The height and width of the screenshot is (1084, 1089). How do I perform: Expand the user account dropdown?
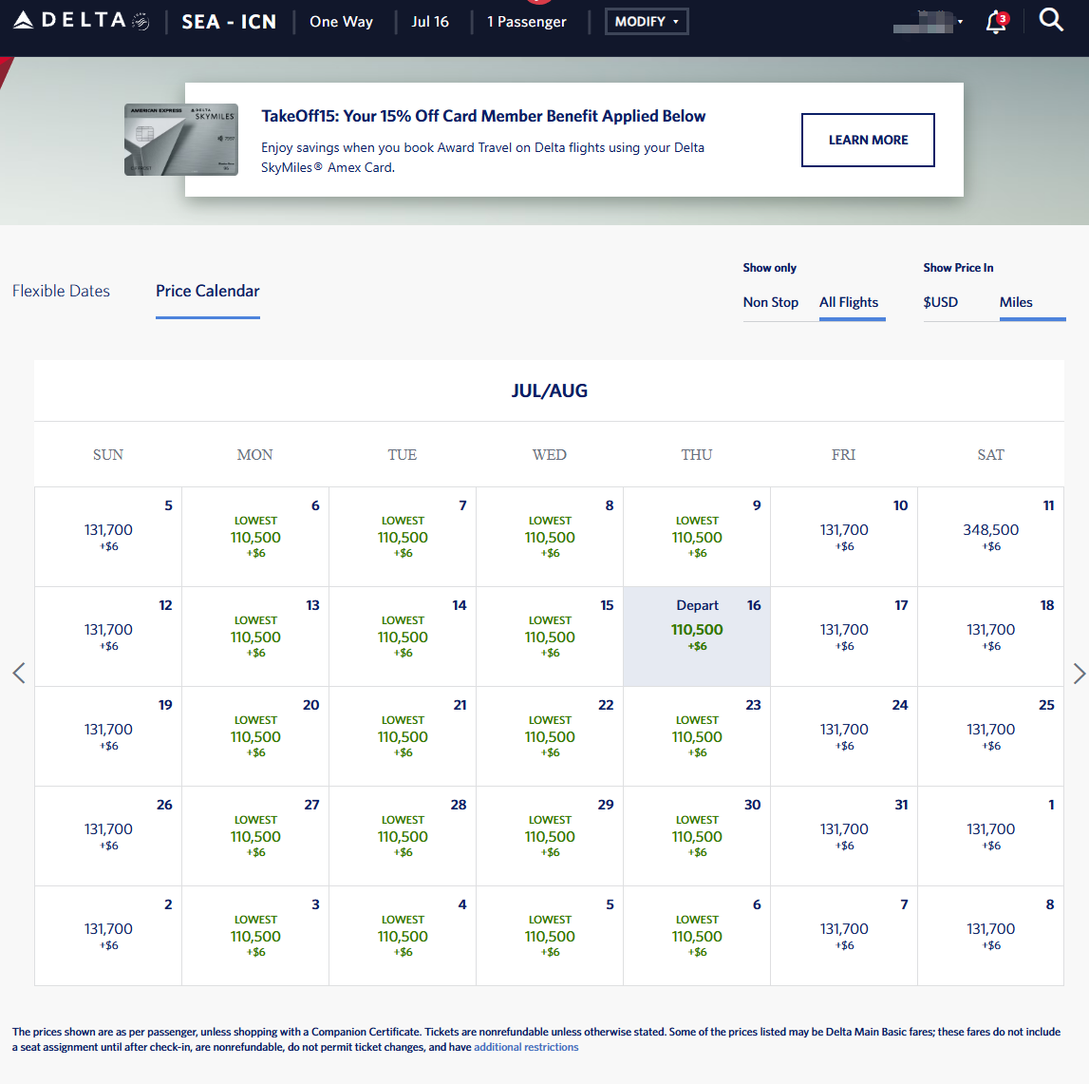929,22
